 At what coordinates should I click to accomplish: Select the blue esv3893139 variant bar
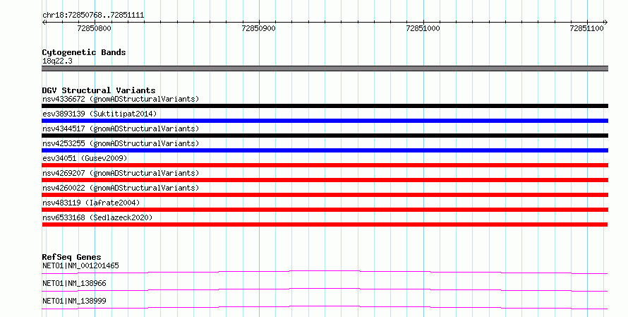coord(325,121)
